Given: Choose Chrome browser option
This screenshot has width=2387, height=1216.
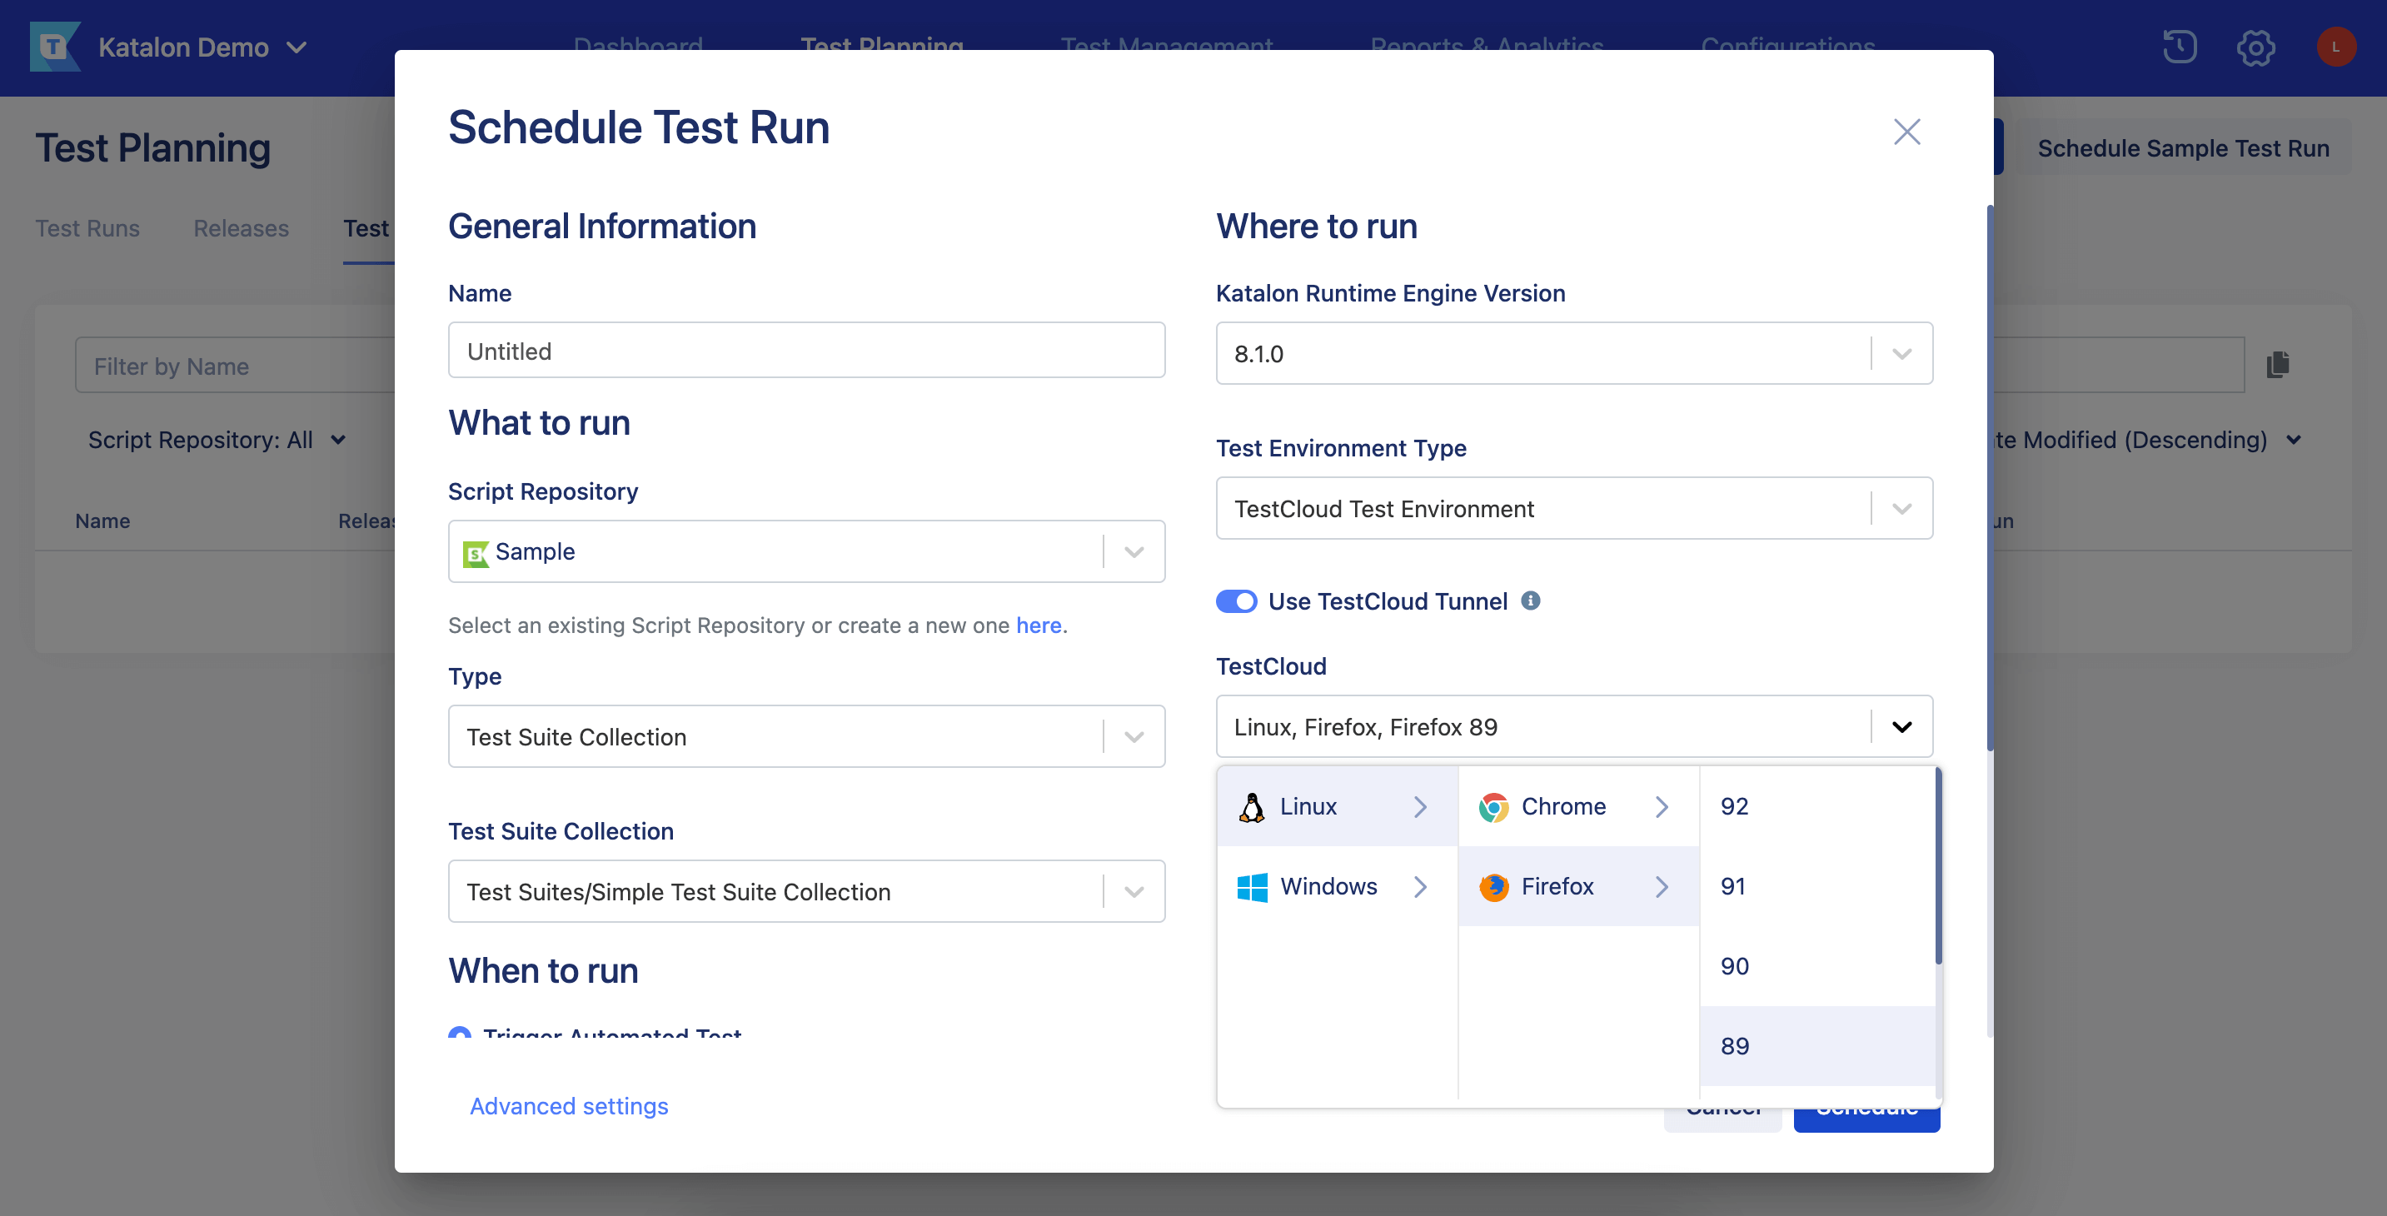Looking at the screenshot, I should point(1578,806).
